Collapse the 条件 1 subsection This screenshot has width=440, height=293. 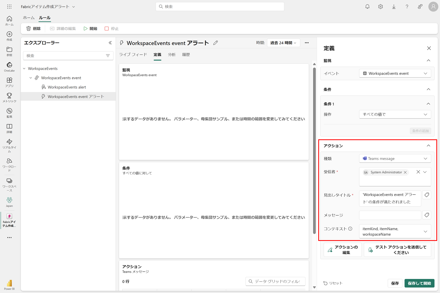click(429, 104)
